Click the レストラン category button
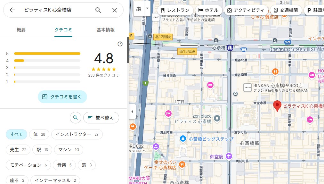 point(175,10)
